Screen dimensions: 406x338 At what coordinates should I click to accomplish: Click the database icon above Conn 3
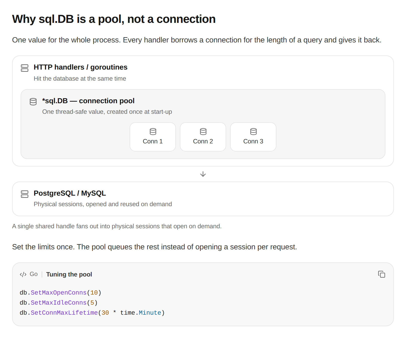click(x=253, y=132)
